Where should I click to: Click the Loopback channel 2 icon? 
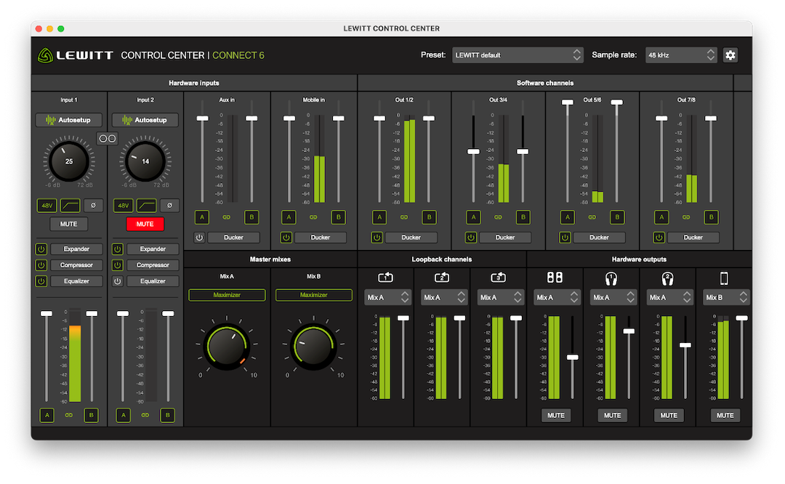443,277
